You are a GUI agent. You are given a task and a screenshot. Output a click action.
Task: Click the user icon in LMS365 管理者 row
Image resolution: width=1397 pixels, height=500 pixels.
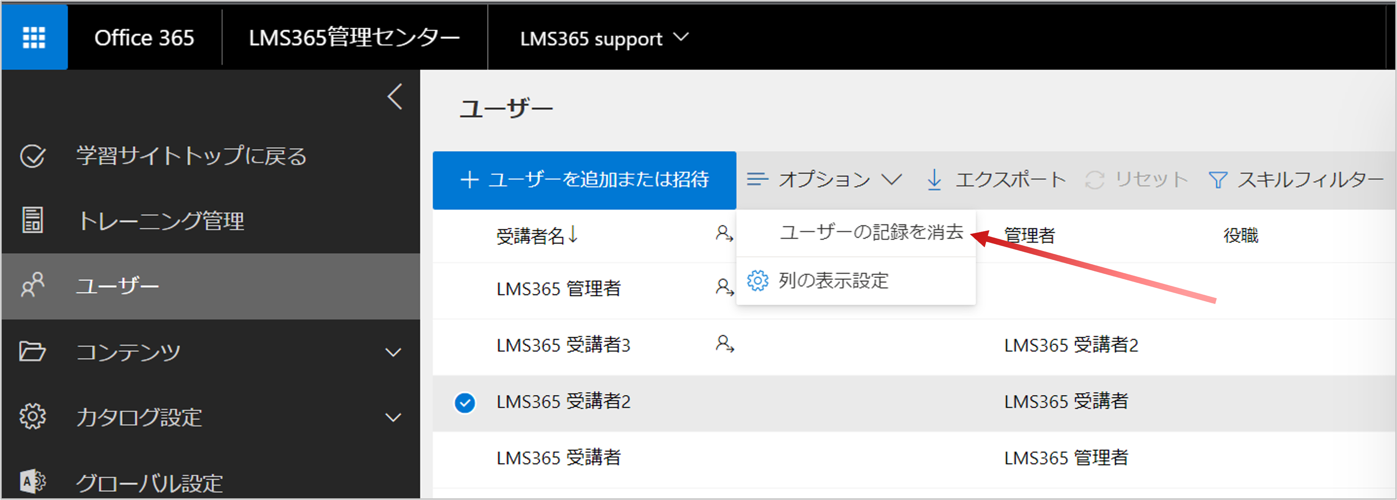coord(724,287)
